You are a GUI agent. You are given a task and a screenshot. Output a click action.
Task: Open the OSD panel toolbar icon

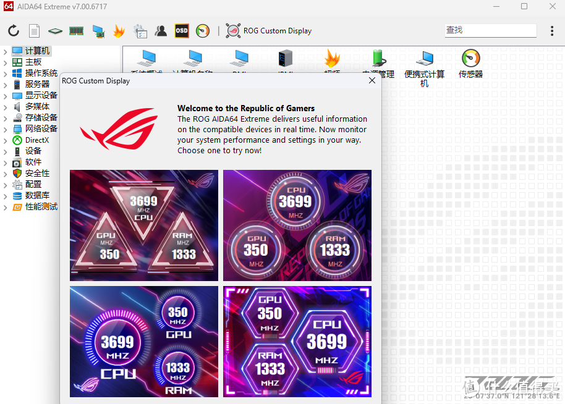(x=182, y=31)
